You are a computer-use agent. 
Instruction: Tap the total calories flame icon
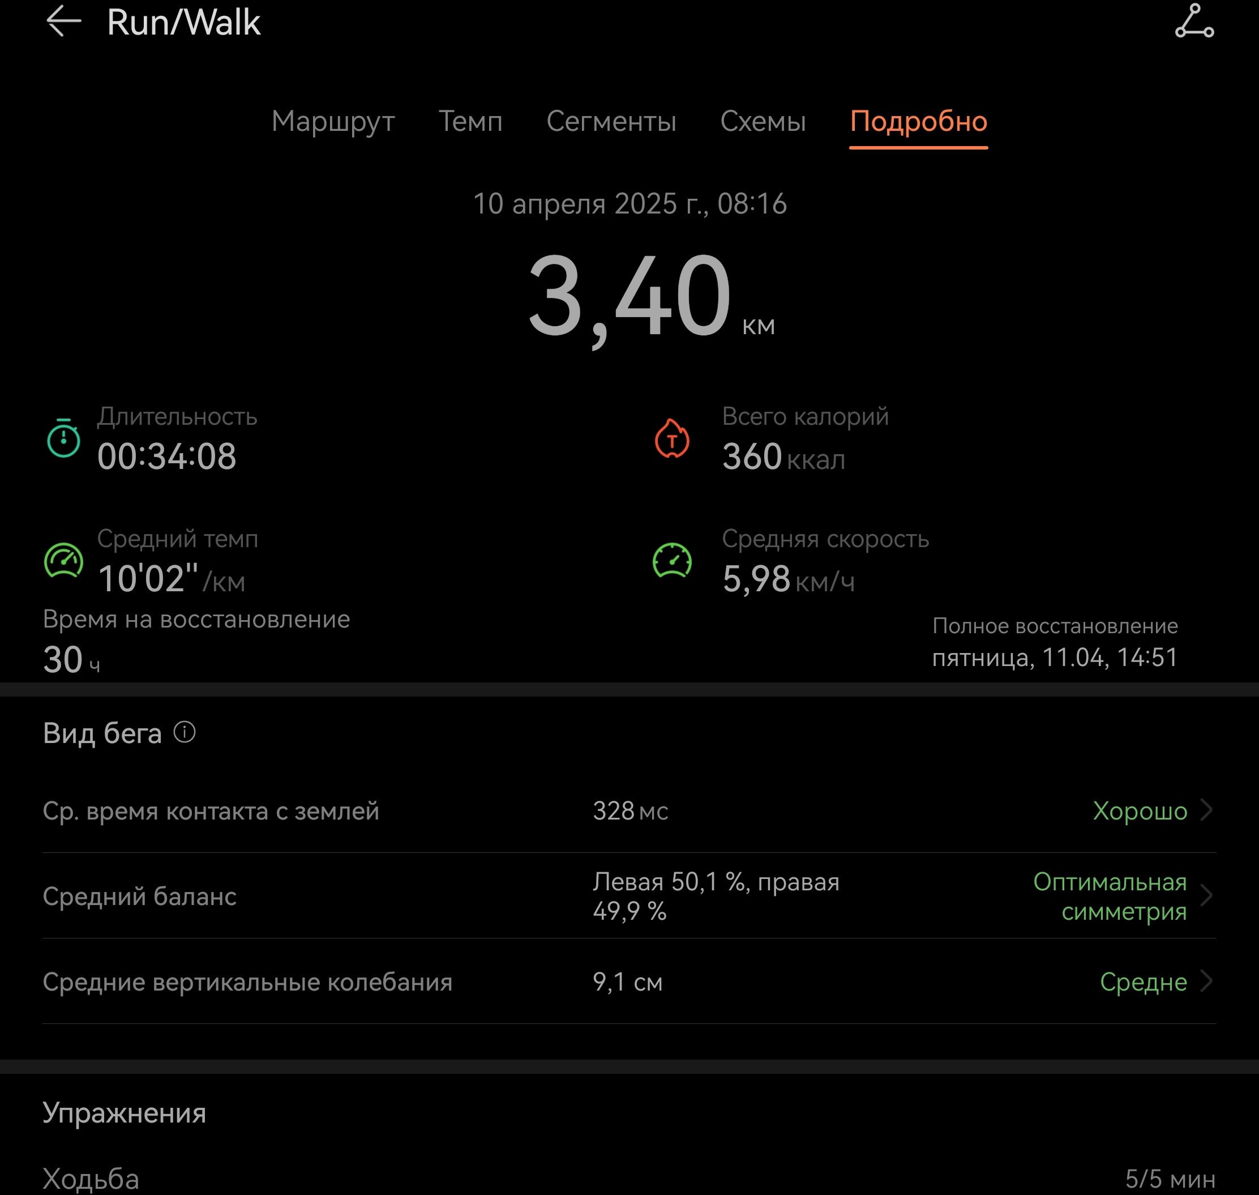pyautogui.click(x=672, y=438)
